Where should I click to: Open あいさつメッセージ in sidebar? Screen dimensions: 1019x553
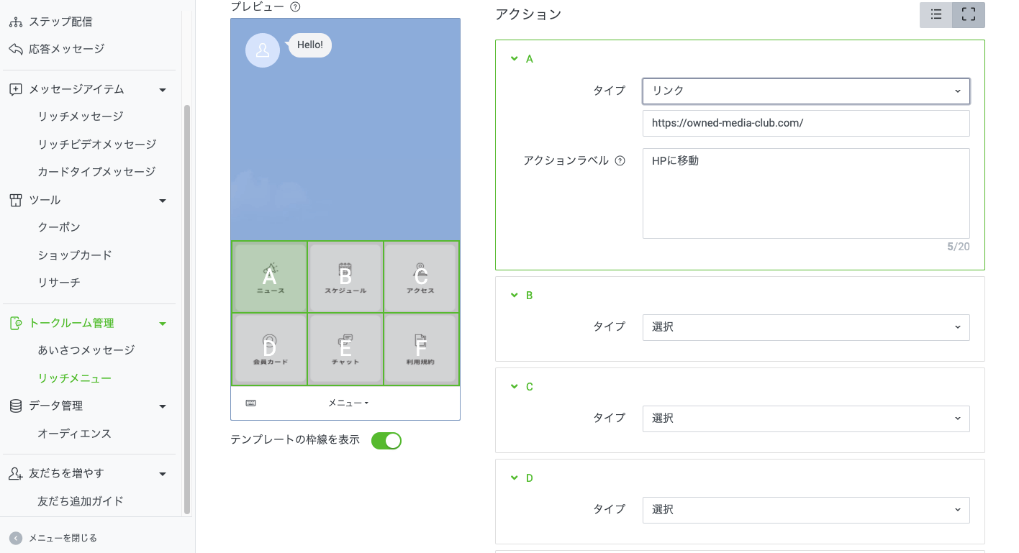[x=86, y=350]
